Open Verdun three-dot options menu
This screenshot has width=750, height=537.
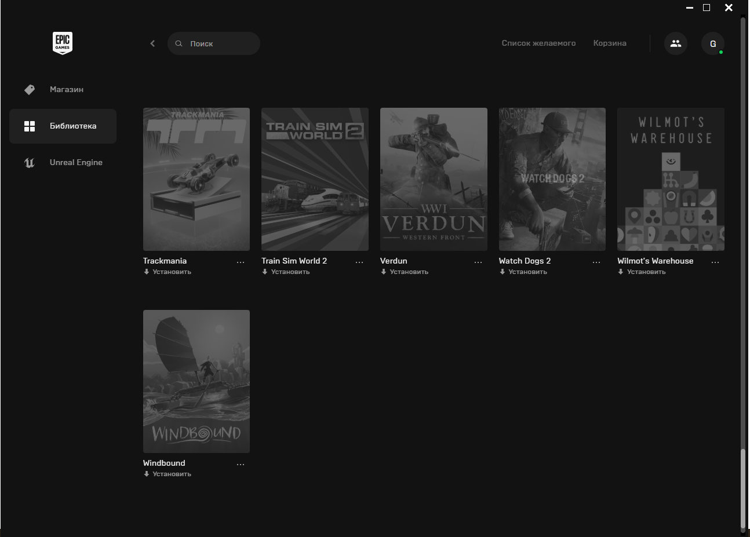point(478,262)
